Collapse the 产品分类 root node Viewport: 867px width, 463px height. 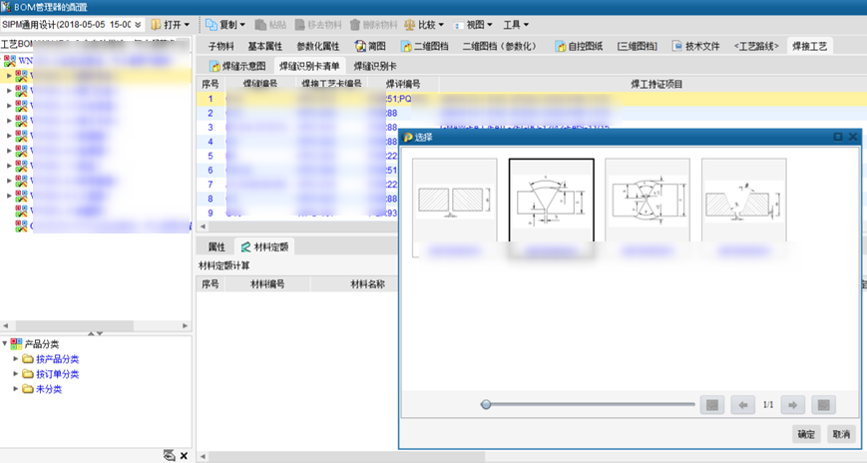click(6, 343)
